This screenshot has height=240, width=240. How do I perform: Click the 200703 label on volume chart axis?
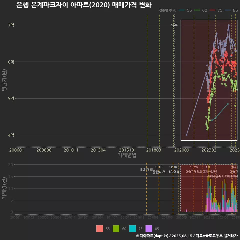29,217
